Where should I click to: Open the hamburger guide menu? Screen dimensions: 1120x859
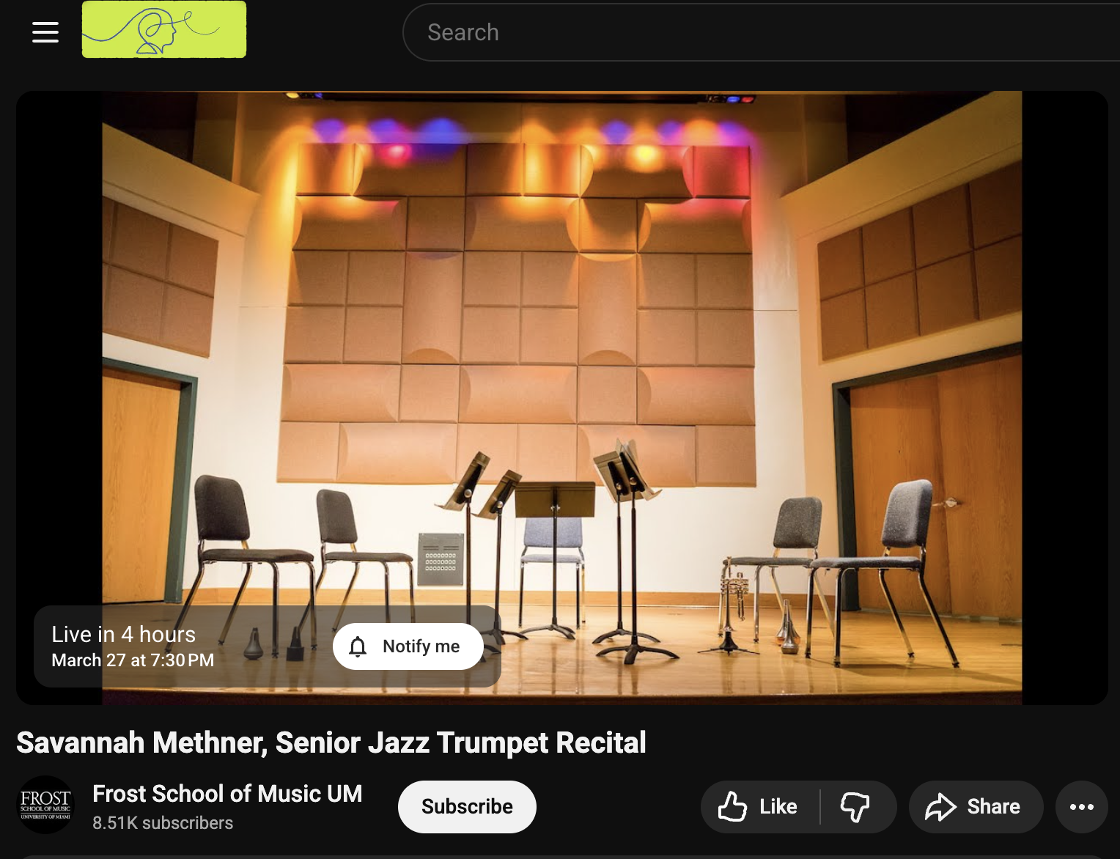click(x=45, y=32)
